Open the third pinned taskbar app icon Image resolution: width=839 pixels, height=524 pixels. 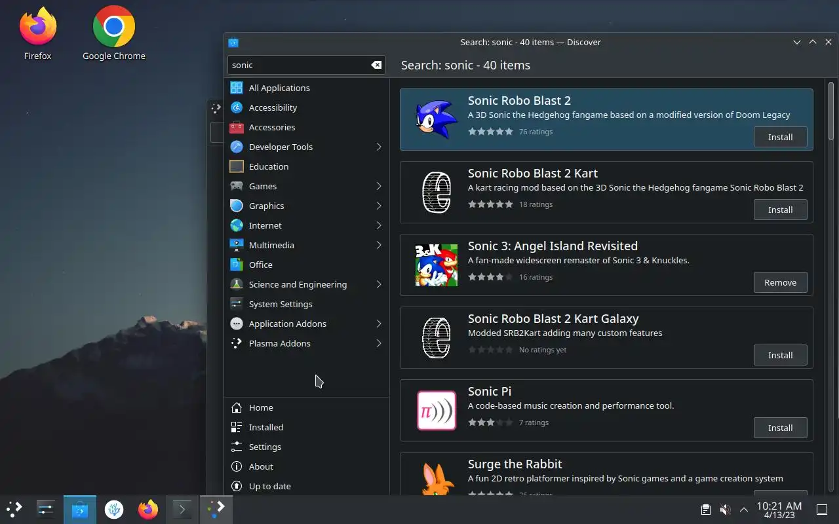[x=114, y=509]
